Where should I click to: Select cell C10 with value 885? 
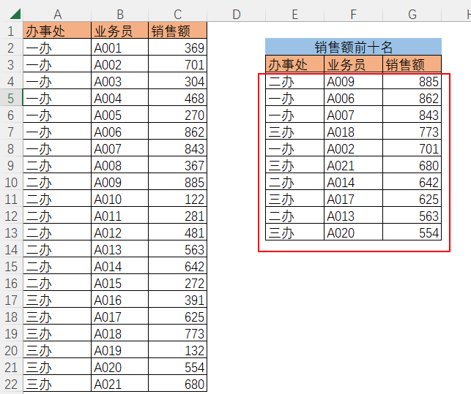point(177,182)
